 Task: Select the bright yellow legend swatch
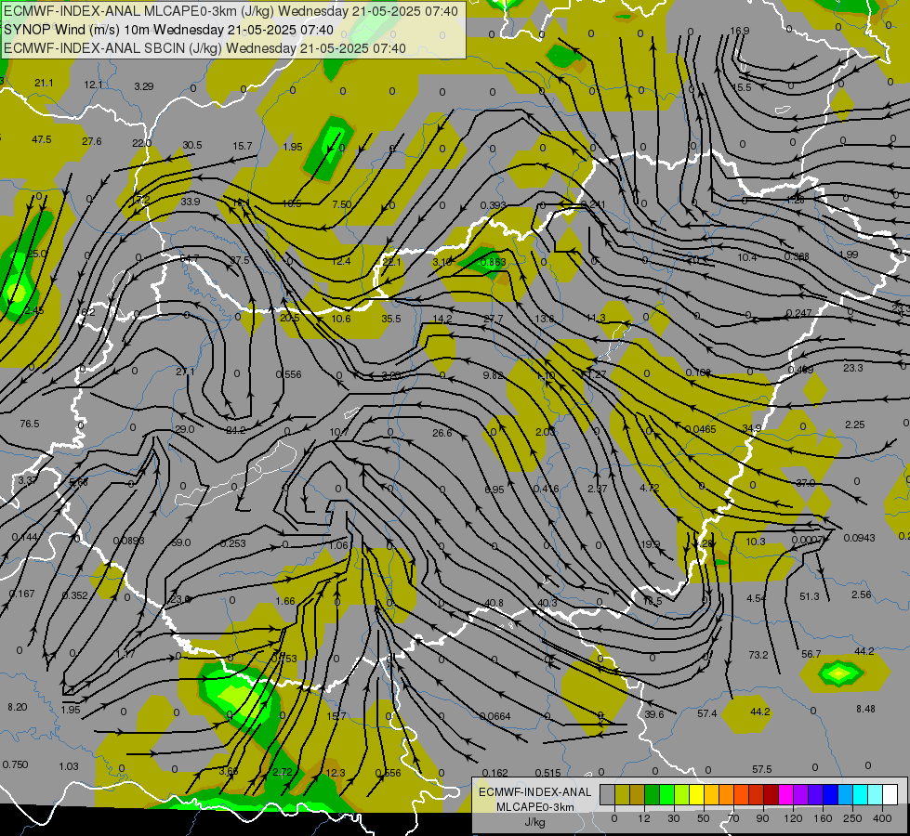tap(696, 794)
